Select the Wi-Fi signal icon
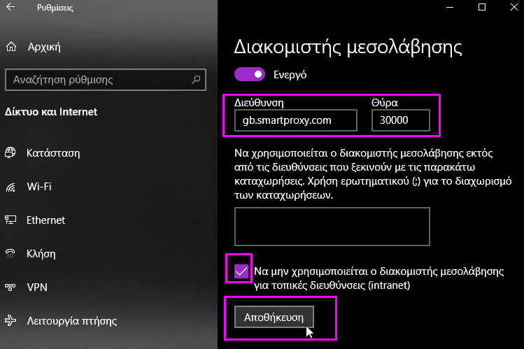The image size is (524, 349). [10, 186]
